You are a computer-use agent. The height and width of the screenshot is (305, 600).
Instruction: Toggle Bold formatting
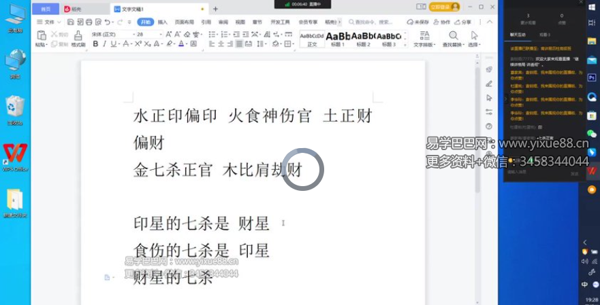(95, 44)
